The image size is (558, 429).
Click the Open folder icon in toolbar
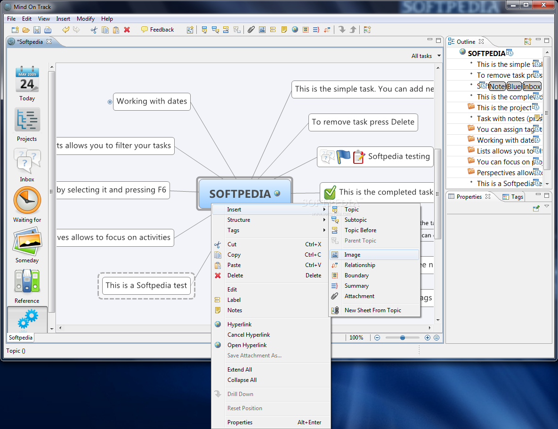click(x=26, y=30)
